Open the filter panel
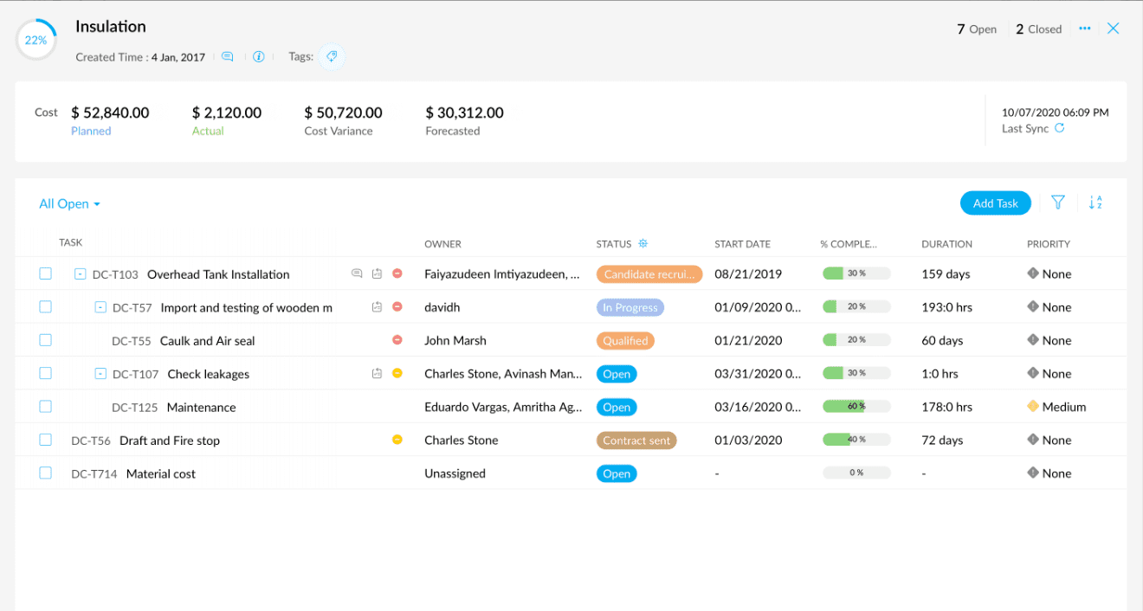This screenshot has width=1143, height=611. pyautogui.click(x=1058, y=202)
